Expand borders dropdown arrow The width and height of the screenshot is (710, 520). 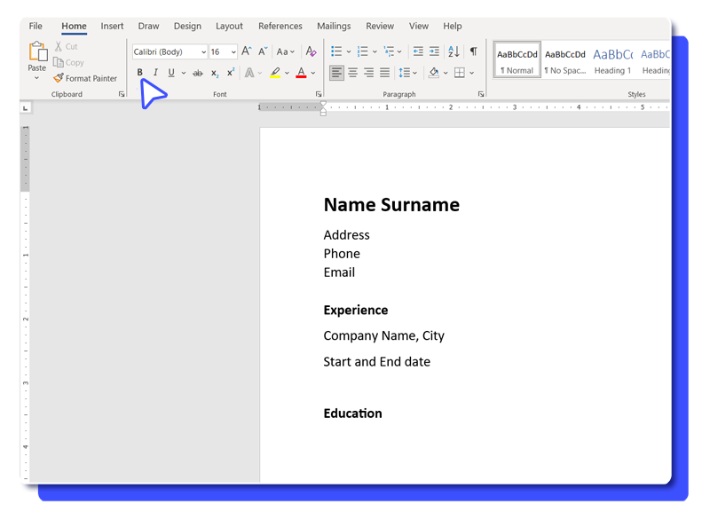pyautogui.click(x=472, y=73)
